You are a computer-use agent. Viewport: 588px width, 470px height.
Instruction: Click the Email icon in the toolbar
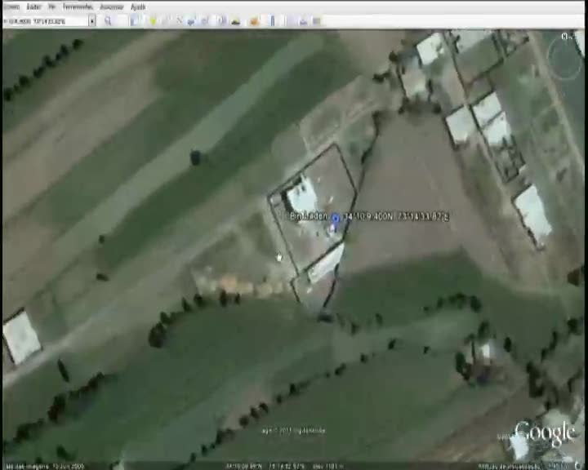[x=303, y=20]
